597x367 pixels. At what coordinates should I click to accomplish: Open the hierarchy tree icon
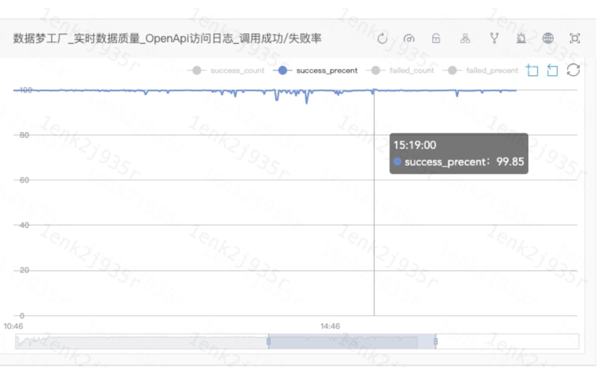tap(465, 38)
